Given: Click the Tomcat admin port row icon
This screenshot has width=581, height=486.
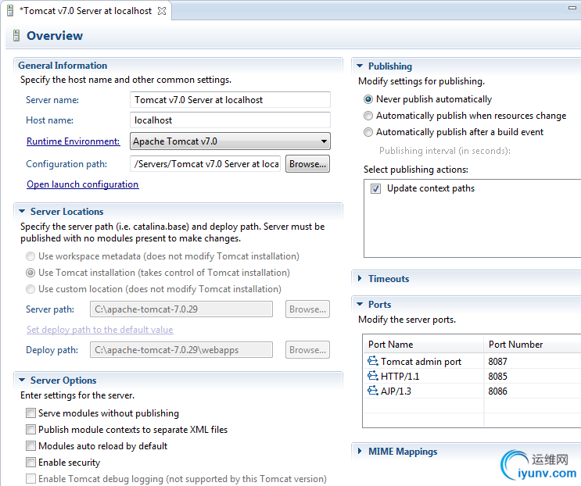Looking at the screenshot, I should [x=373, y=360].
